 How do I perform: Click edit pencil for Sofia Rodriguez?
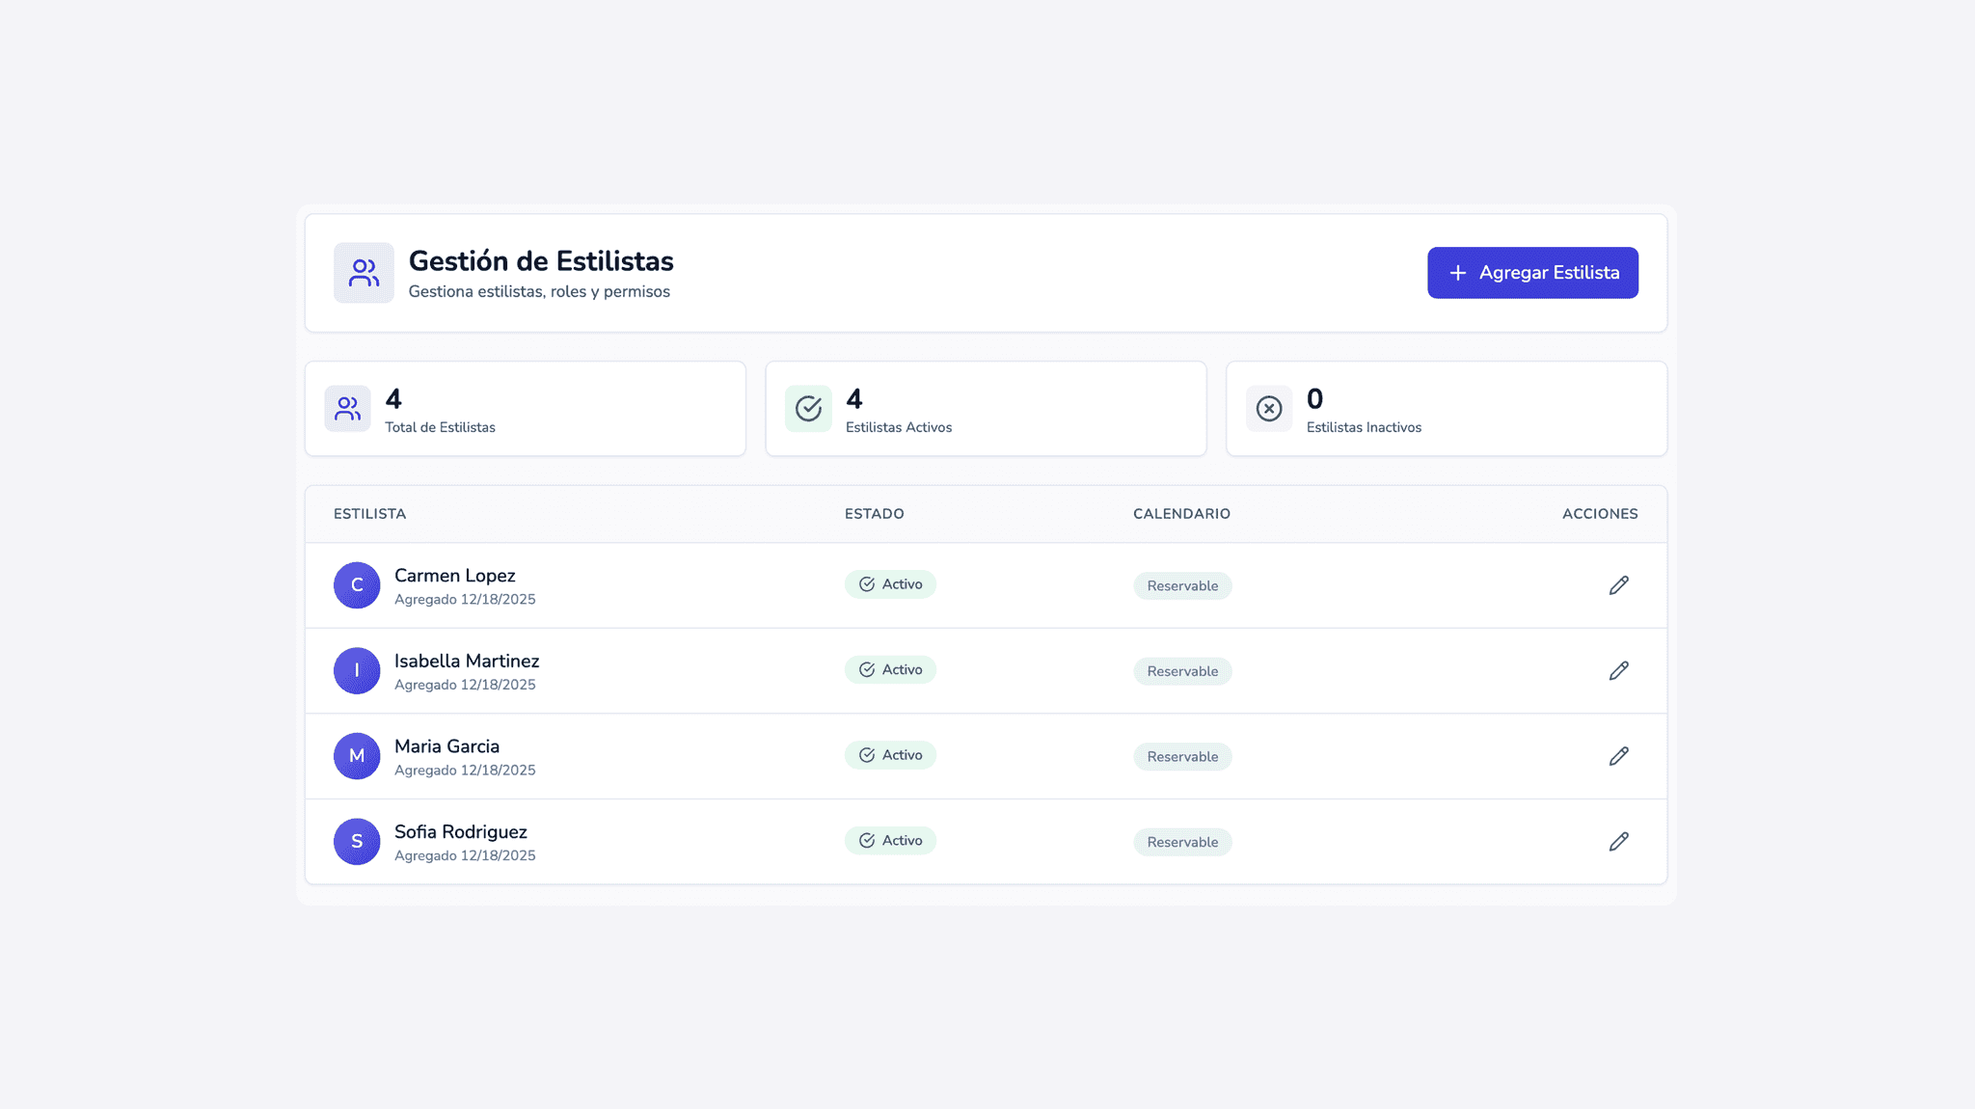click(x=1618, y=841)
